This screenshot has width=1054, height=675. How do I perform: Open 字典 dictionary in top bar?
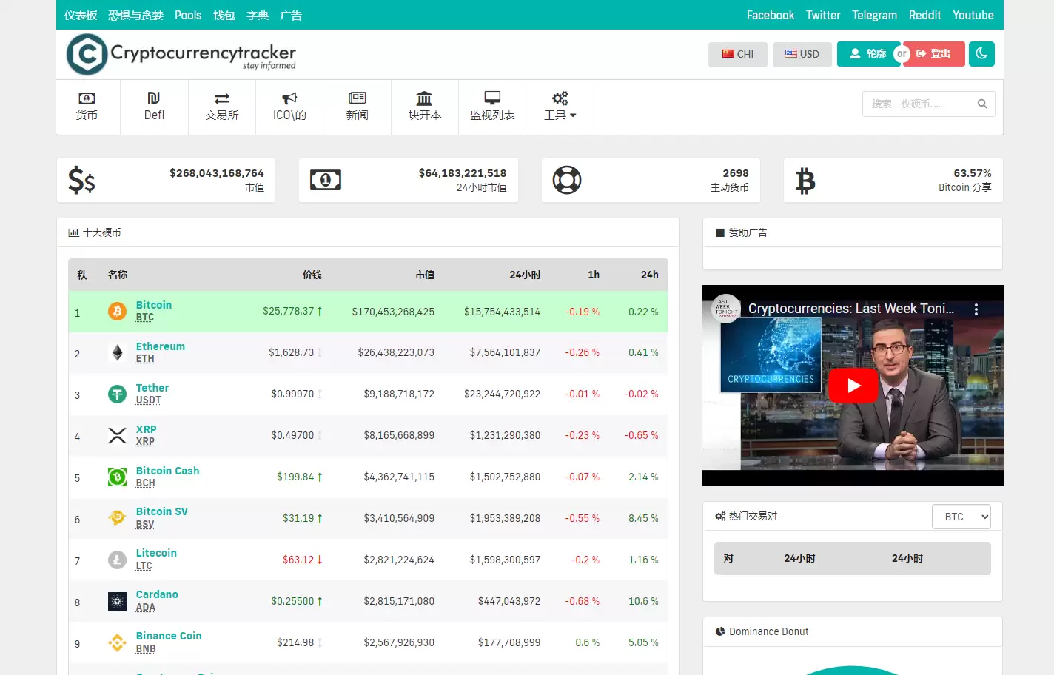tap(258, 15)
